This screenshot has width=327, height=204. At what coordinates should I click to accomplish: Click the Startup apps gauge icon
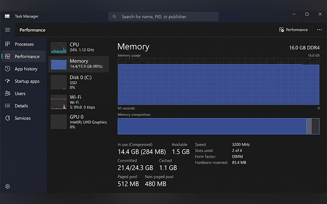tap(7, 81)
